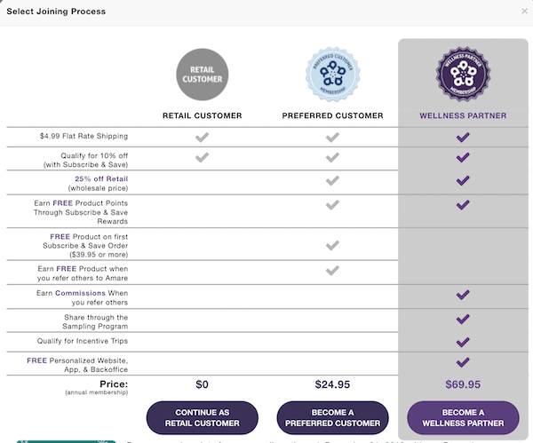Image resolution: width=533 pixels, height=443 pixels.
Task: Click the Preferred Customer column heading
Action: (332, 115)
